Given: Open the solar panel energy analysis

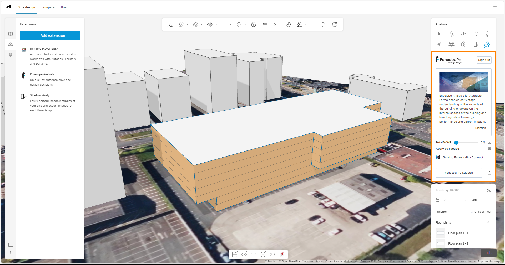Looking at the screenshot, I should point(452,44).
